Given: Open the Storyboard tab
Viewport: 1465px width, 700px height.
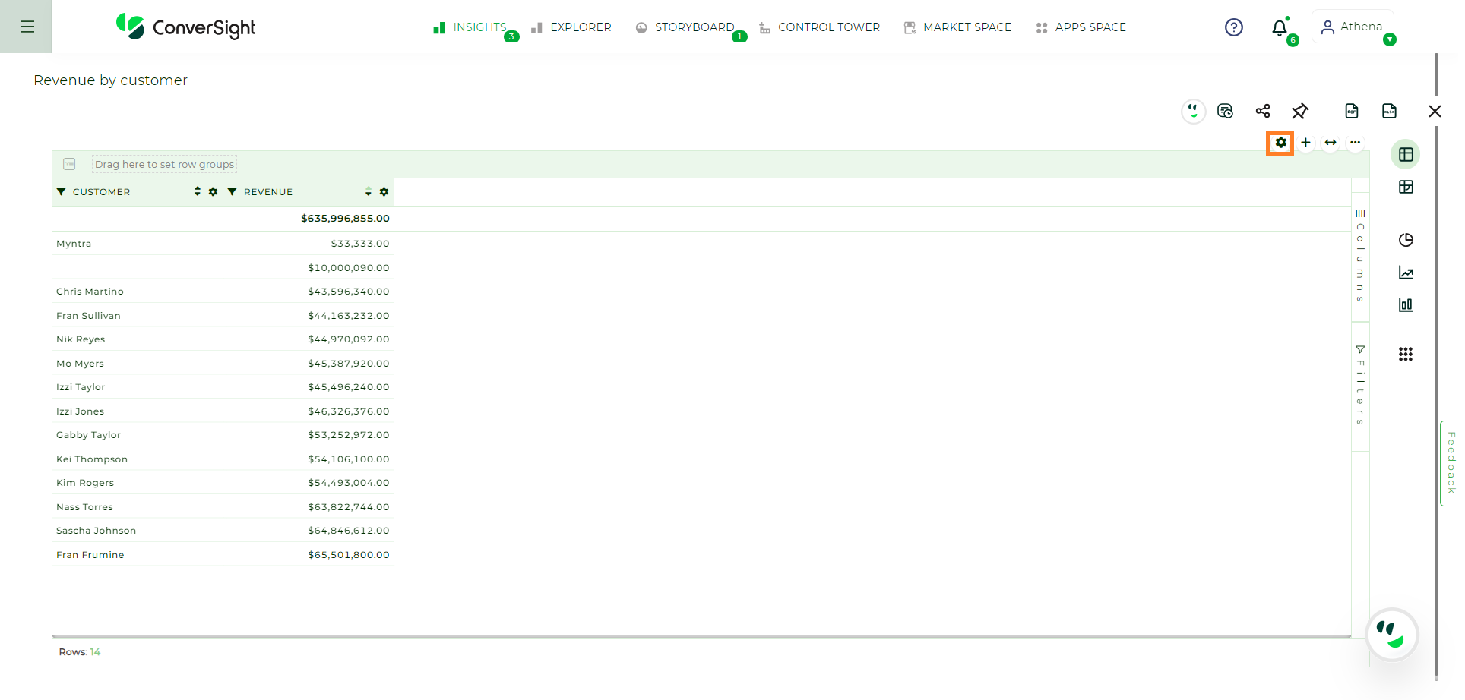Looking at the screenshot, I should (685, 27).
